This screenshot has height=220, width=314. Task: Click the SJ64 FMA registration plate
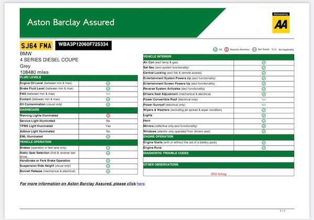click(36, 46)
